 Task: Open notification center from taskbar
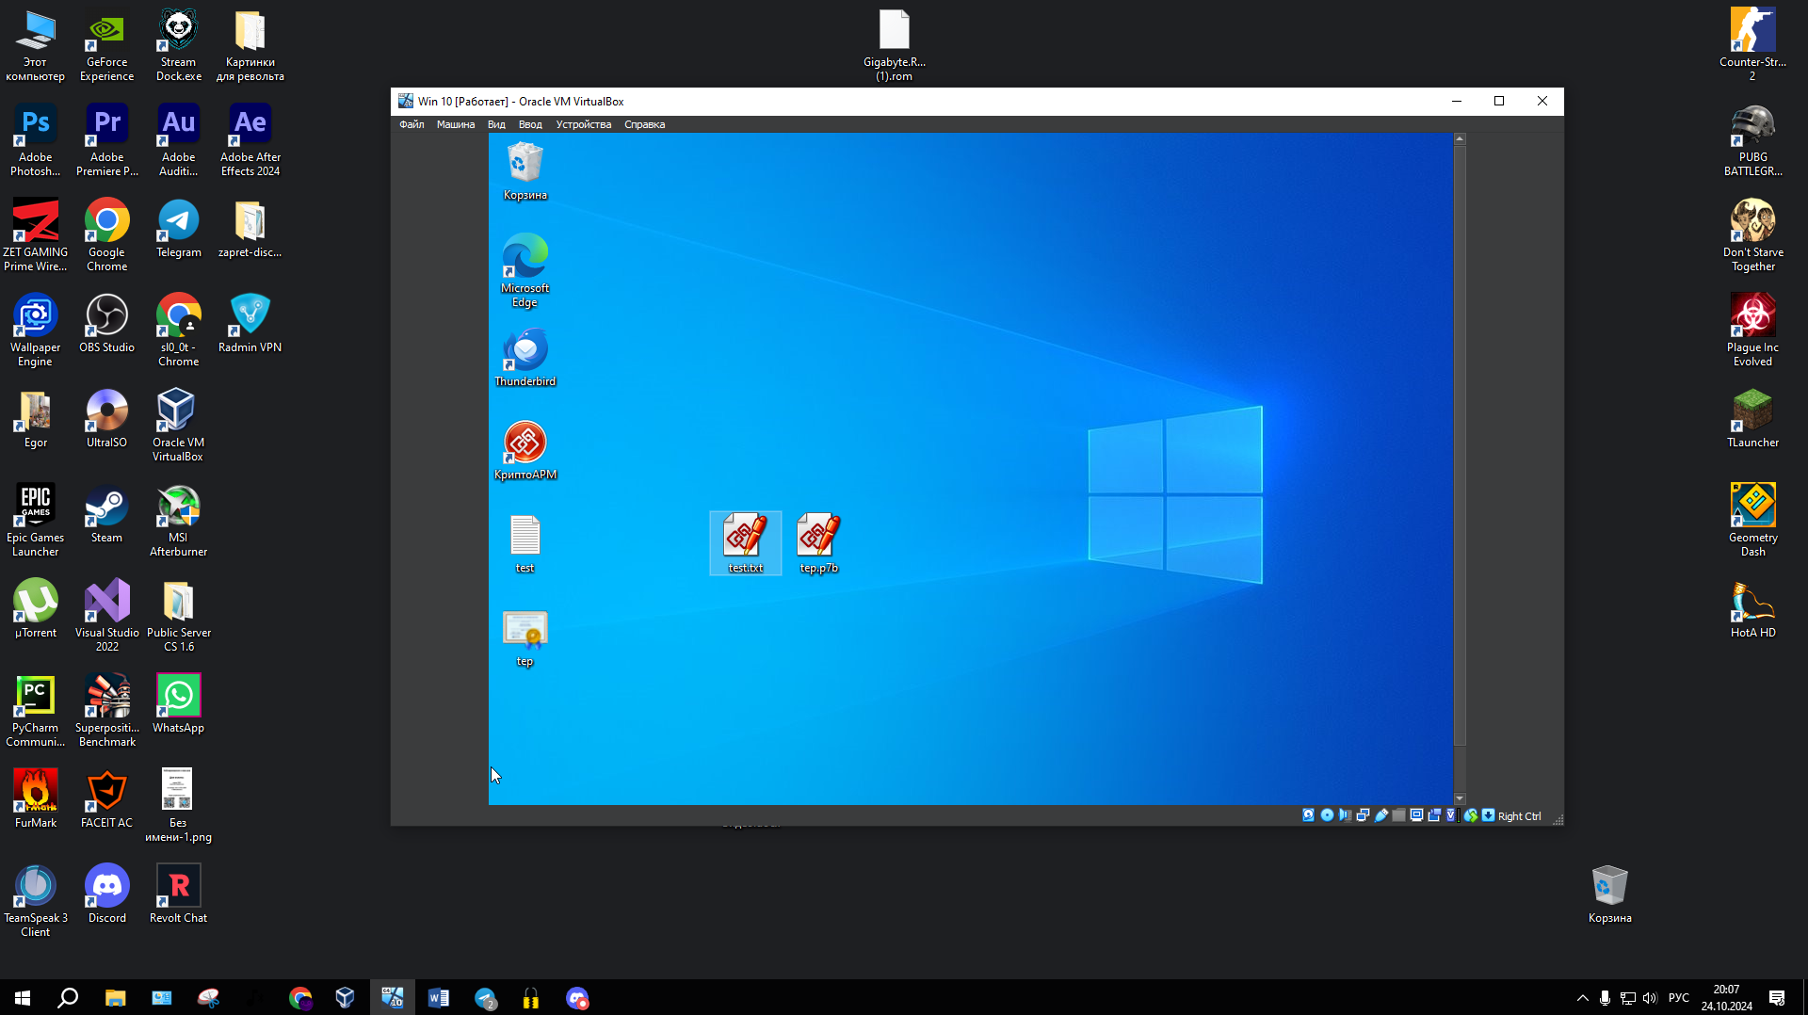point(1777,998)
